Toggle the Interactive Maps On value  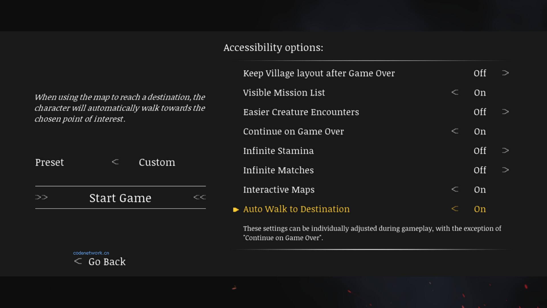tap(480, 190)
